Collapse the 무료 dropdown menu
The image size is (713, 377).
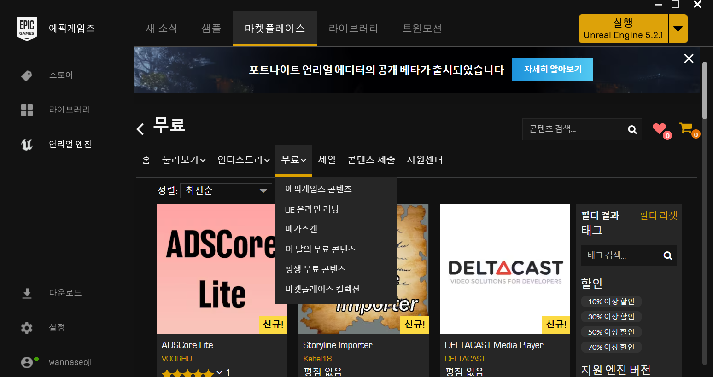pos(294,160)
